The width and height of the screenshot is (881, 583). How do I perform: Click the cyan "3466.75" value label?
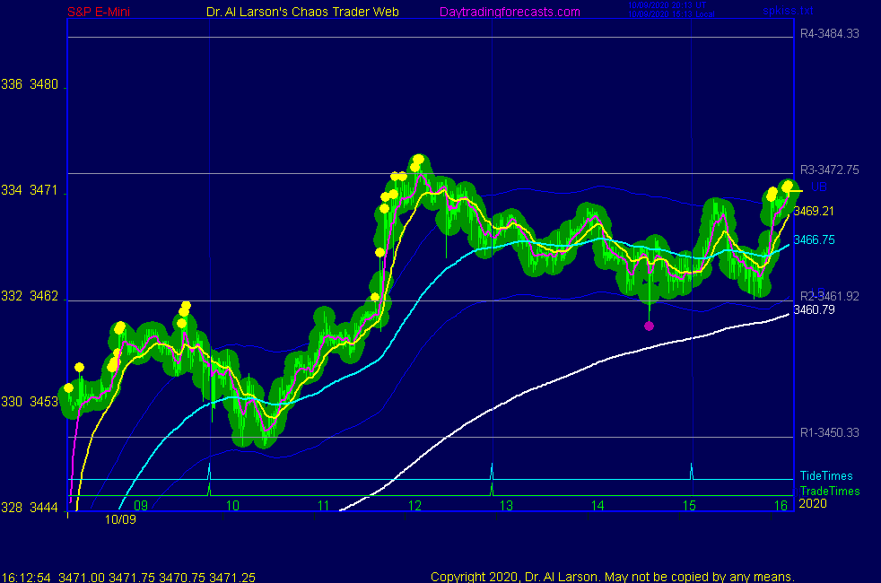814,239
